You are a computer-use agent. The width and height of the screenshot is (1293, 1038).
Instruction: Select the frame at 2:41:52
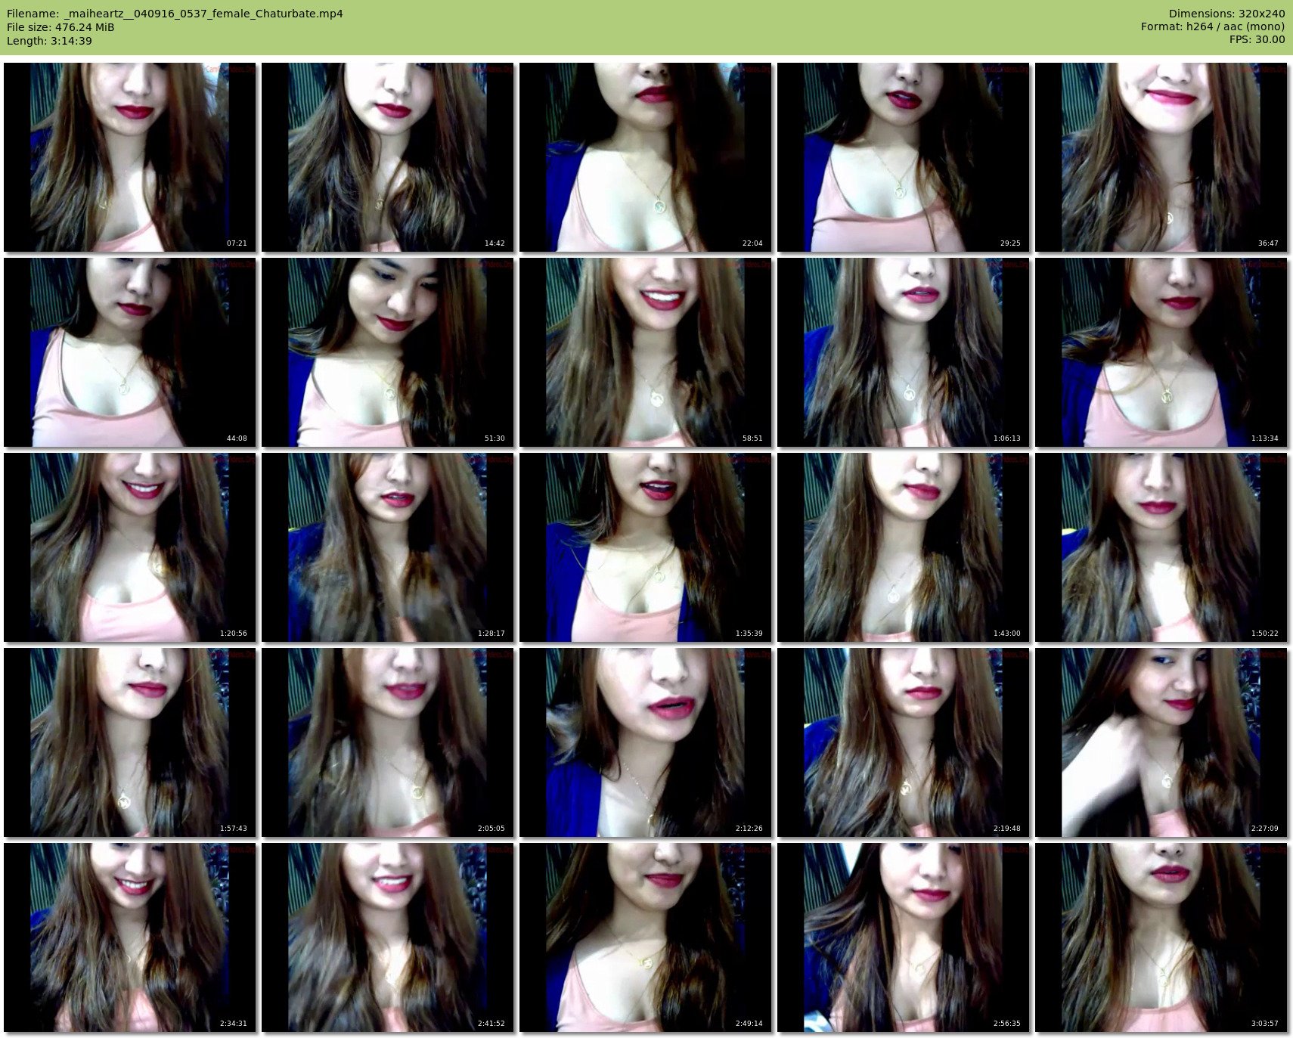coord(387,937)
